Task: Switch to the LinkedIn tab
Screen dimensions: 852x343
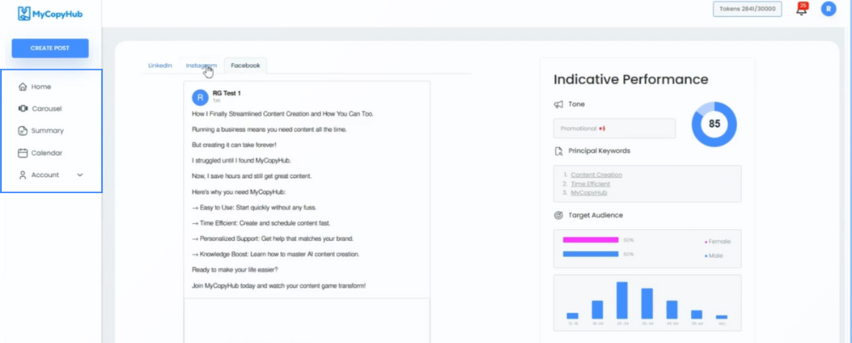Action: pos(160,66)
